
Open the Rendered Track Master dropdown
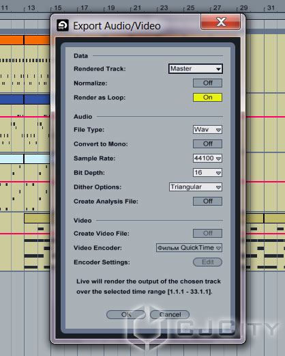click(x=196, y=68)
